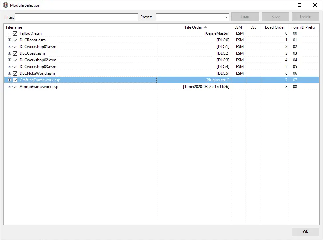Viewport: 323px width, 240px height.
Task: Sort by the Load Order column header
Action: click(x=275, y=27)
